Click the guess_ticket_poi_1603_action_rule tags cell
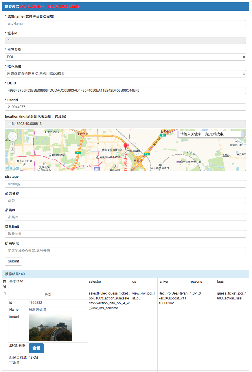252x372 pixels. [232, 296]
